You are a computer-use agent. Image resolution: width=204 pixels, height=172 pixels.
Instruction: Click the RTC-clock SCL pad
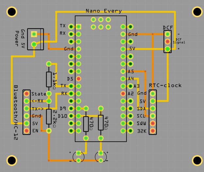pos(153,116)
